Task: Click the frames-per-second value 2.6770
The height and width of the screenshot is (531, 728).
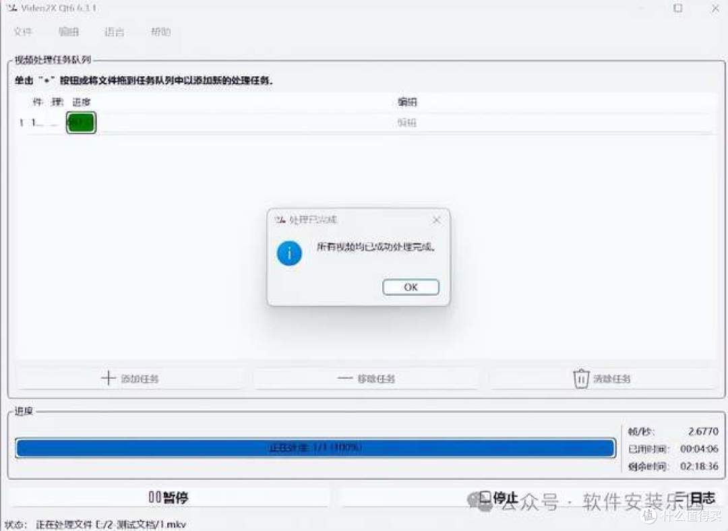Action: click(703, 431)
